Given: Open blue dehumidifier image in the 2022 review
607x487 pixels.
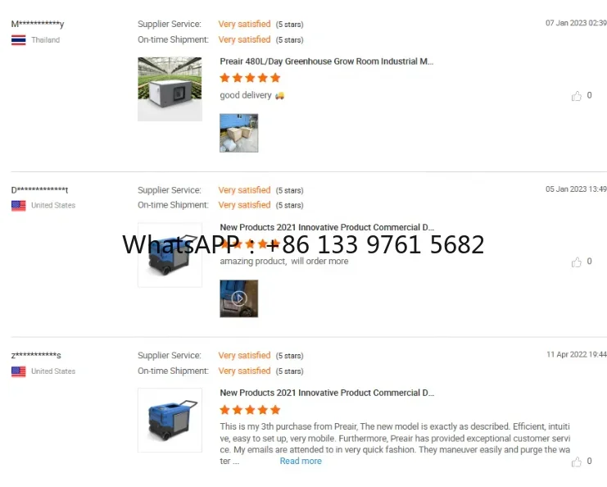Looking at the screenshot, I should coord(170,421).
